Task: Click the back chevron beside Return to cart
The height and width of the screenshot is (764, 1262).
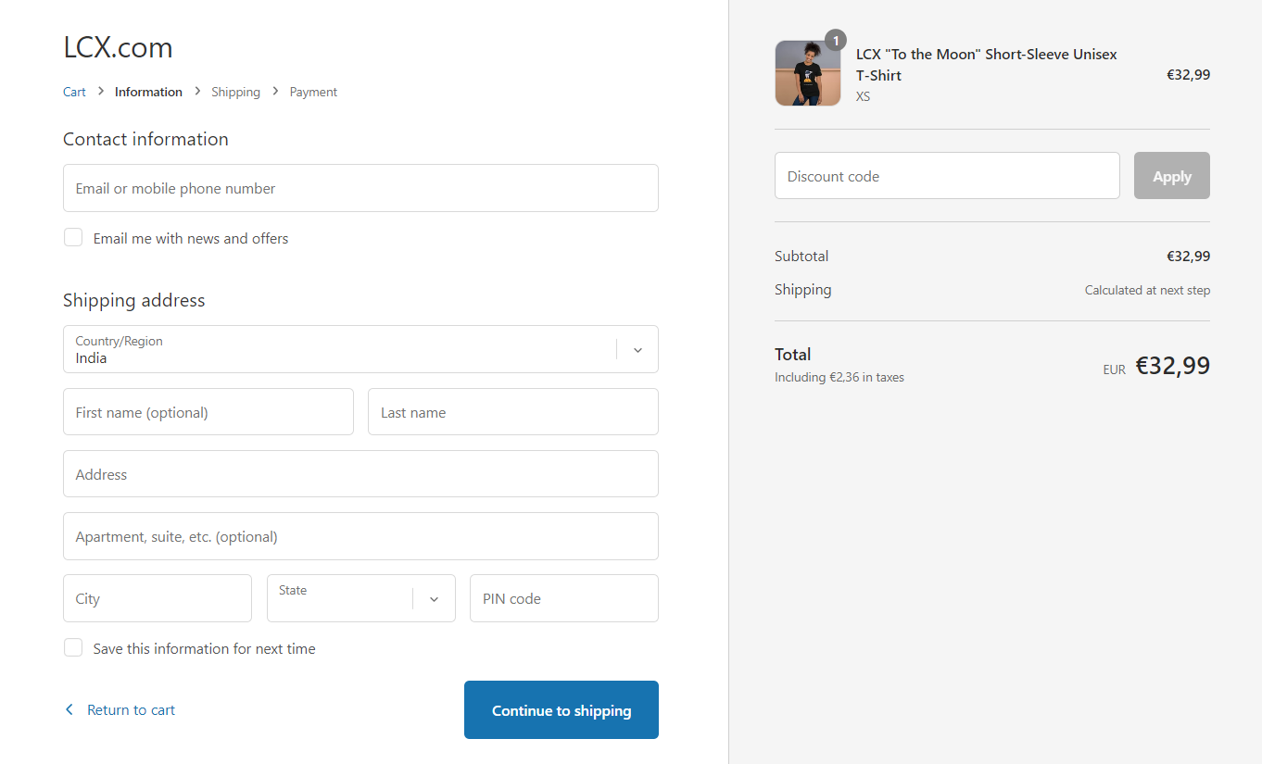Action: click(69, 709)
